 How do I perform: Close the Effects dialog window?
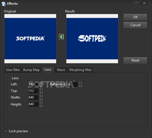pyautogui.click(x=144, y=3)
